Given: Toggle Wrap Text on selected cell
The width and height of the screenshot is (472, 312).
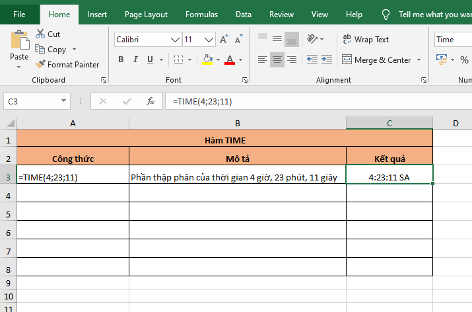Looking at the screenshot, I should (366, 40).
